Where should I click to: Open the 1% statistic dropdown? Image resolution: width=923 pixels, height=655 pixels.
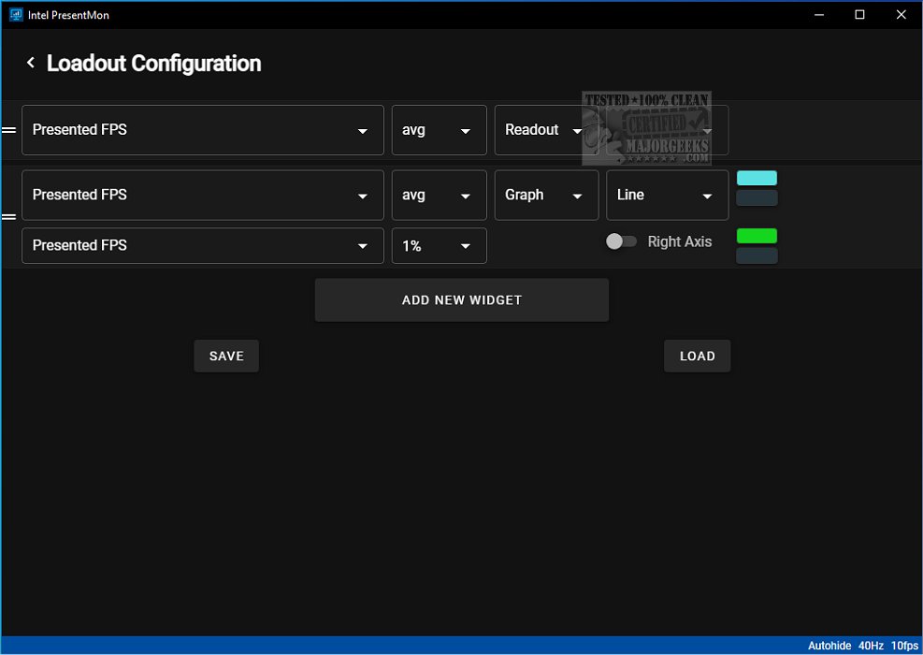click(x=440, y=245)
